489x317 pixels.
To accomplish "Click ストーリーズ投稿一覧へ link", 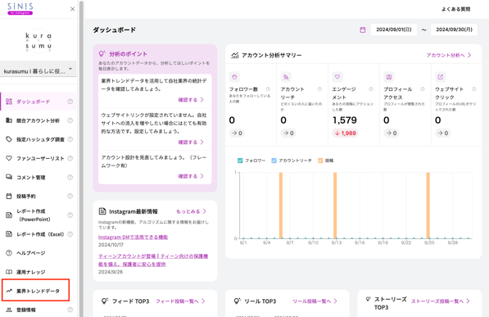I will coord(441,301).
